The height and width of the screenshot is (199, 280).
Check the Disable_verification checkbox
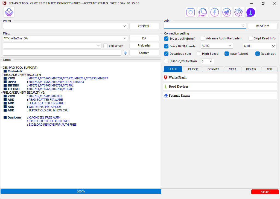pos(166,61)
